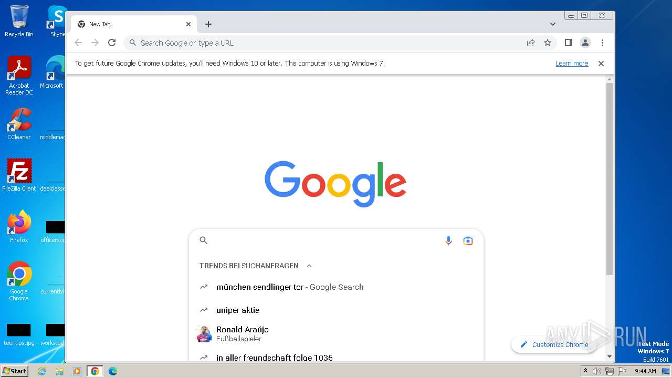Open Internet Explorer from the taskbar
The width and height of the screenshot is (672, 378).
tap(42, 371)
